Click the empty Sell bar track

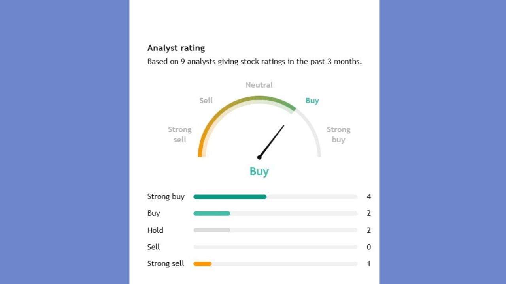point(275,247)
